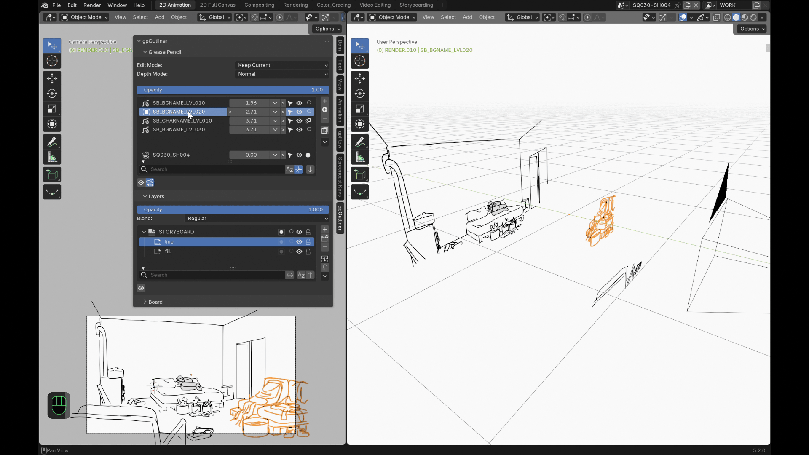Toggle visibility of SB_BGNAME_LVL010 object
This screenshot has width=809, height=455.
tap(299, 103)
